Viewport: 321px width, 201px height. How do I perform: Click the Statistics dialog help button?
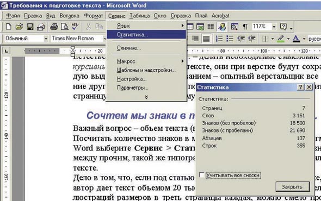[300, 87]
